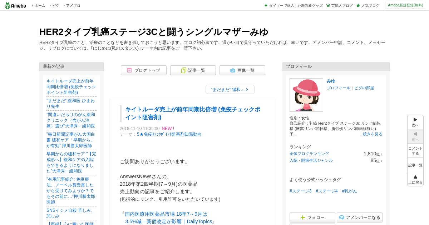Open the ホーム link in top bar

(x=40, y=6)
